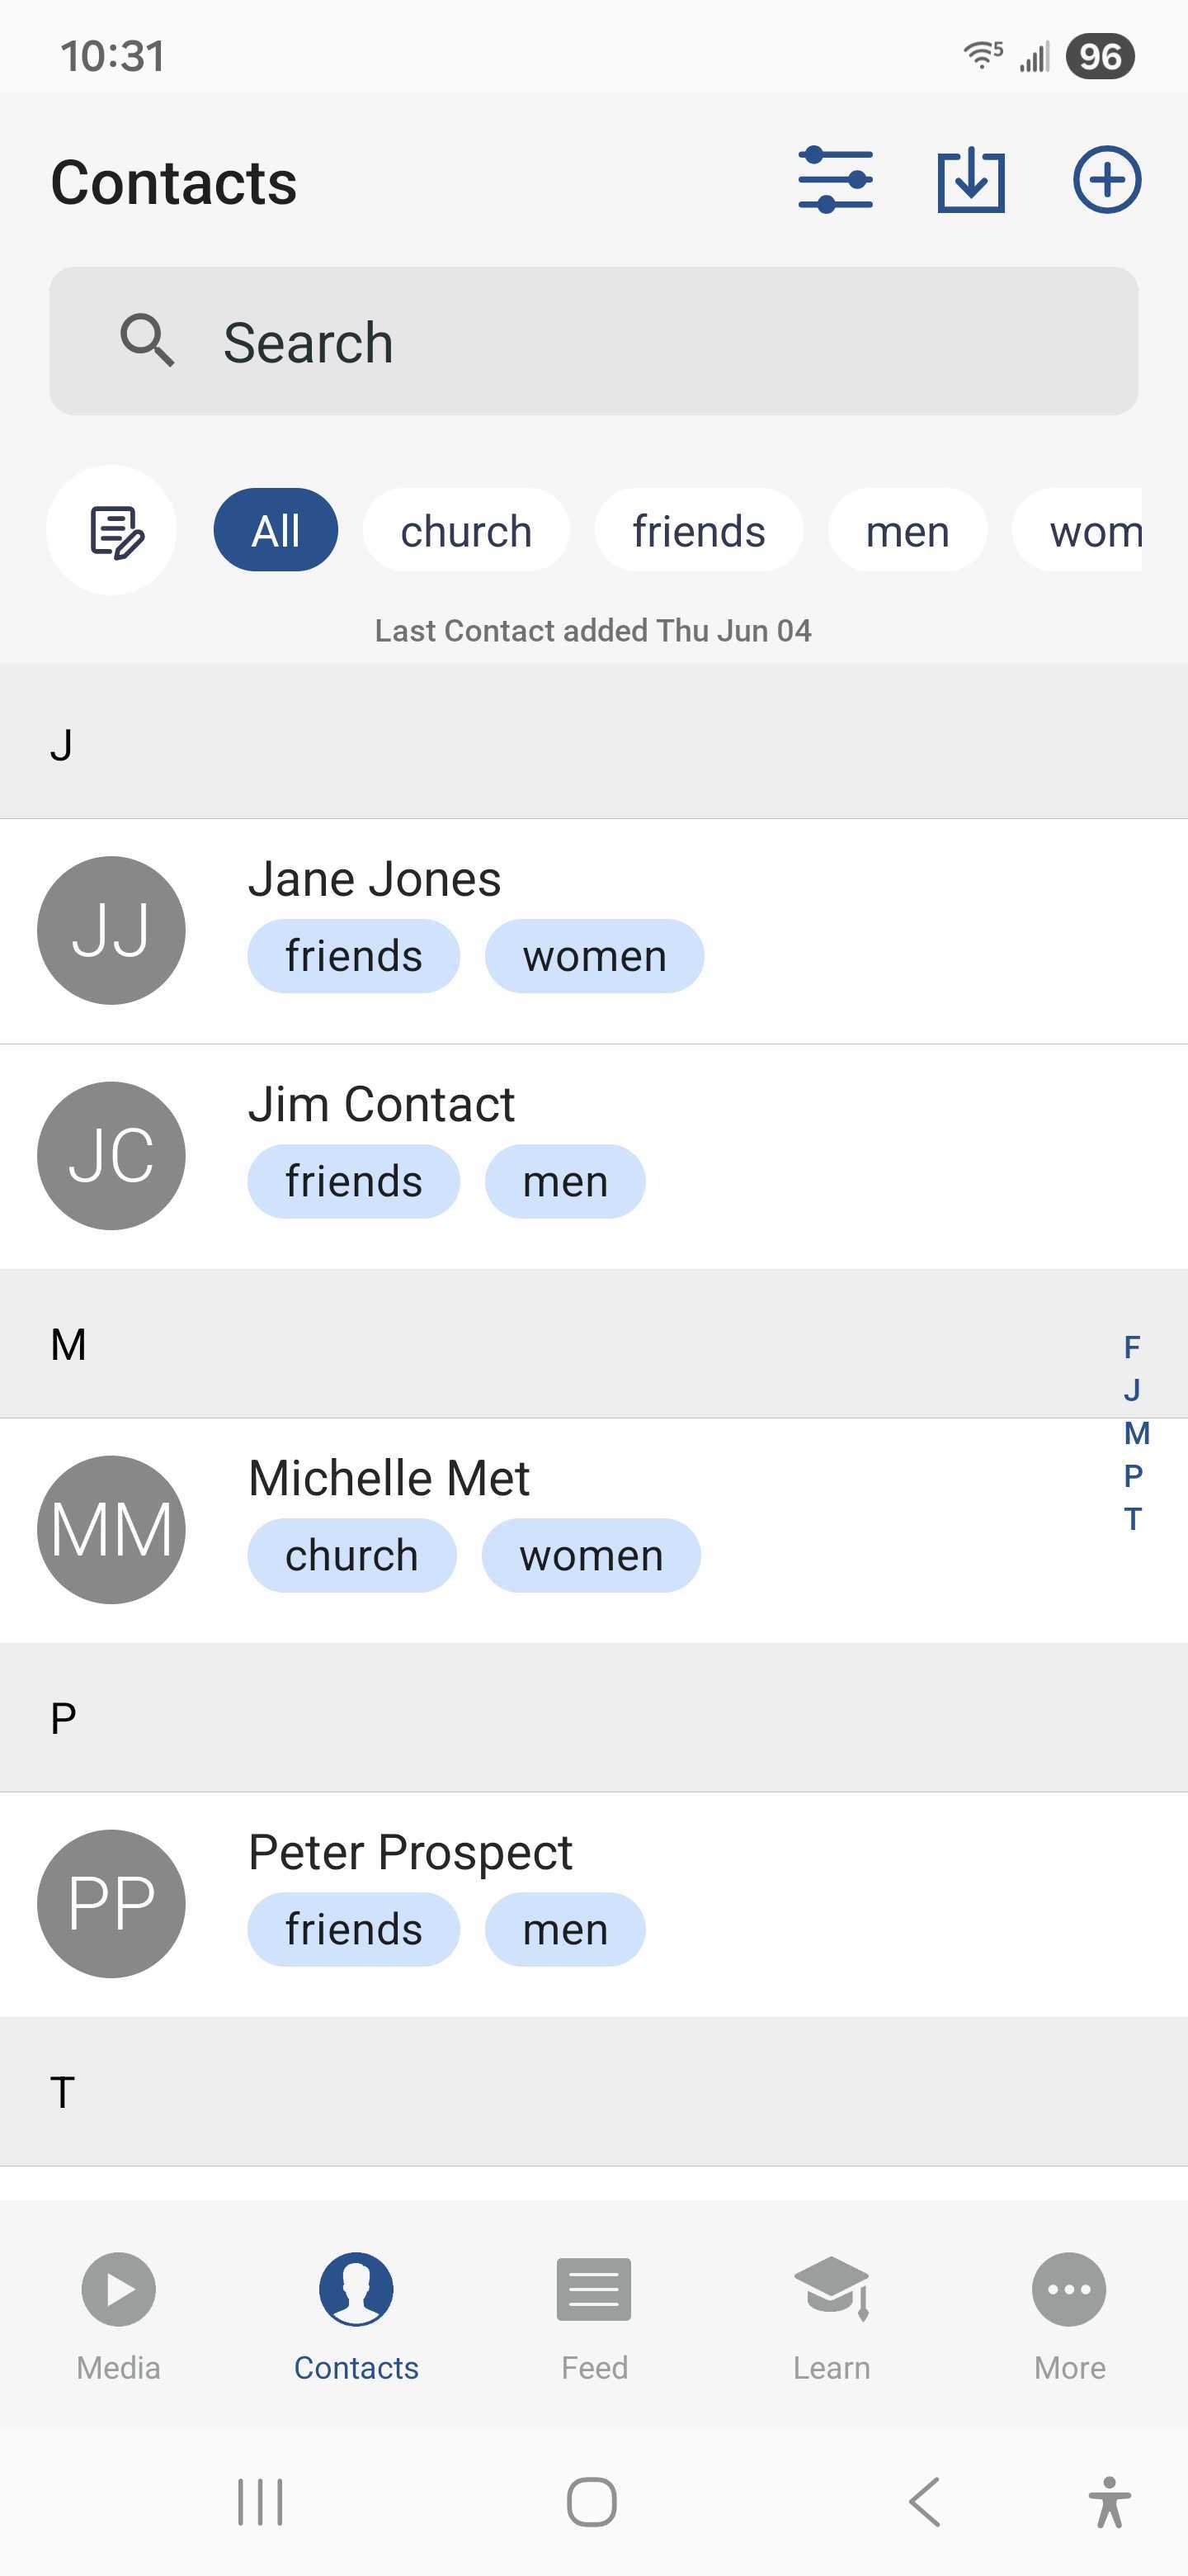
Task: Filter contacts by men chip
Action: pos(907,530)
